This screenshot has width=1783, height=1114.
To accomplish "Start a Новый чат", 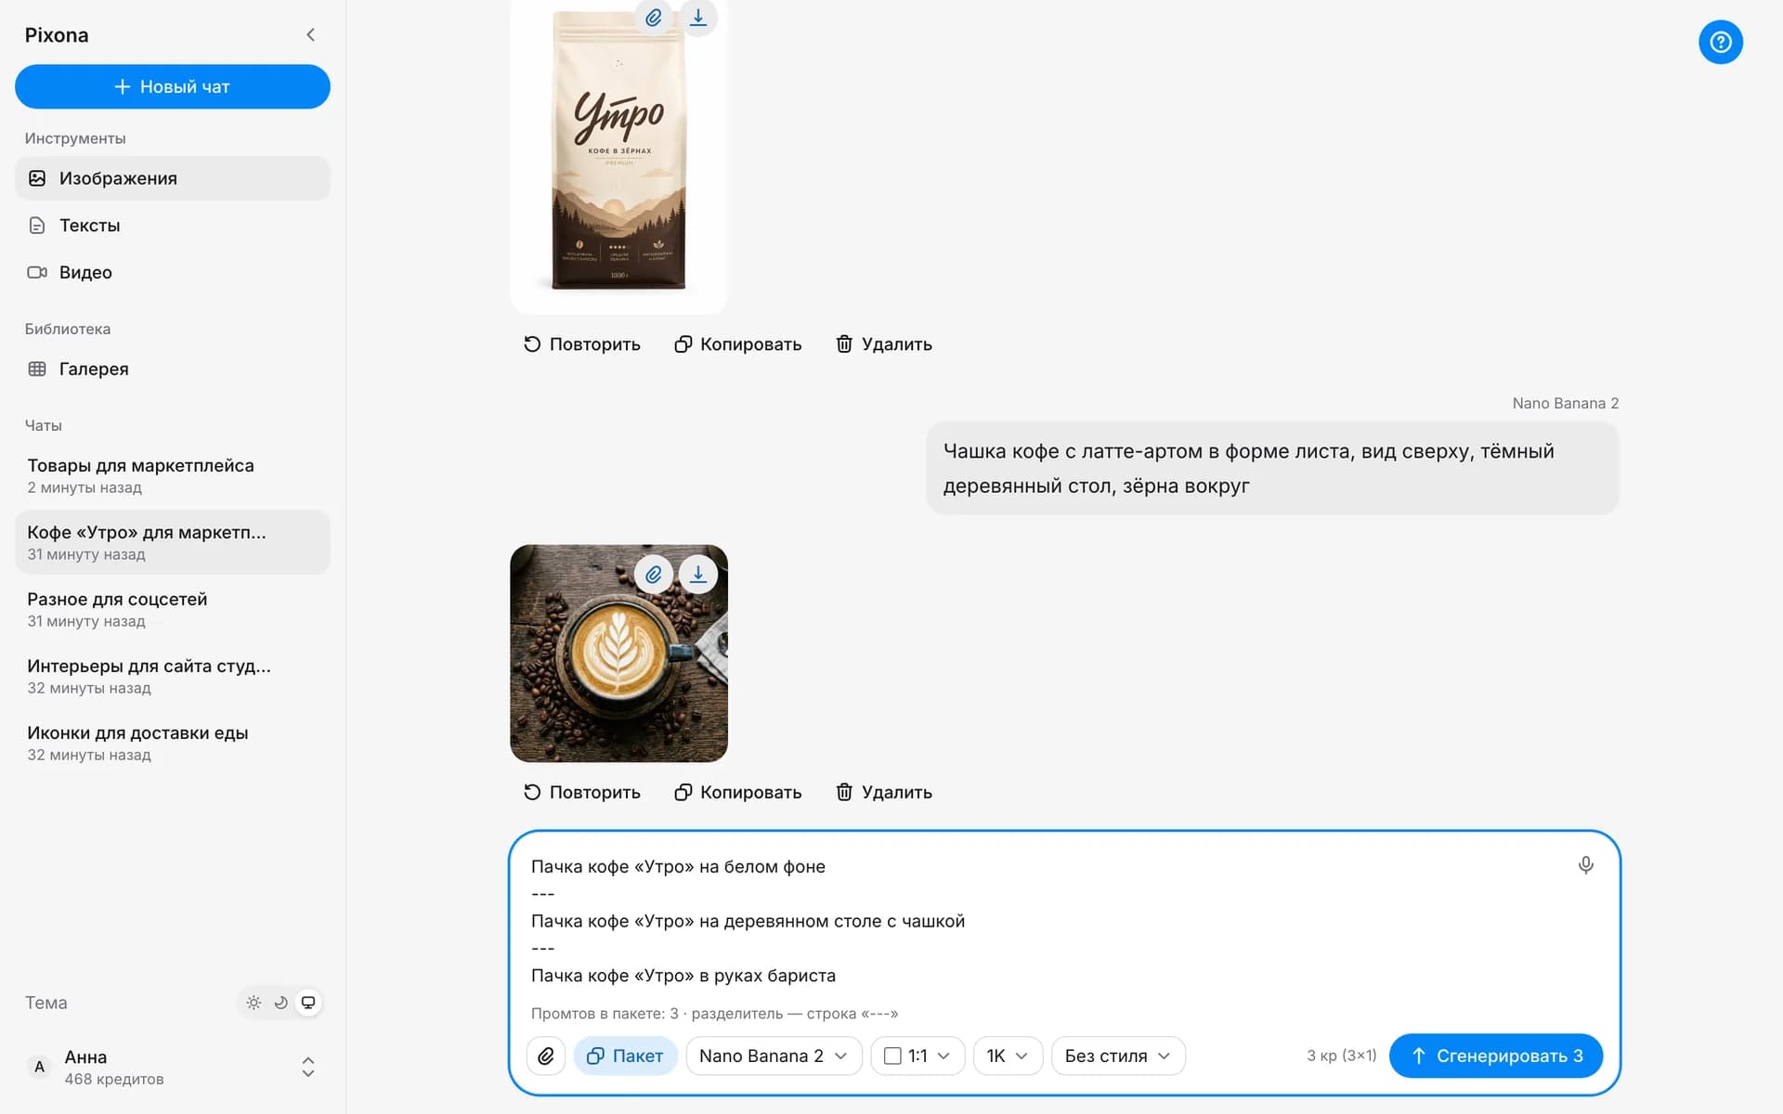I will click(x=173, y=86).
